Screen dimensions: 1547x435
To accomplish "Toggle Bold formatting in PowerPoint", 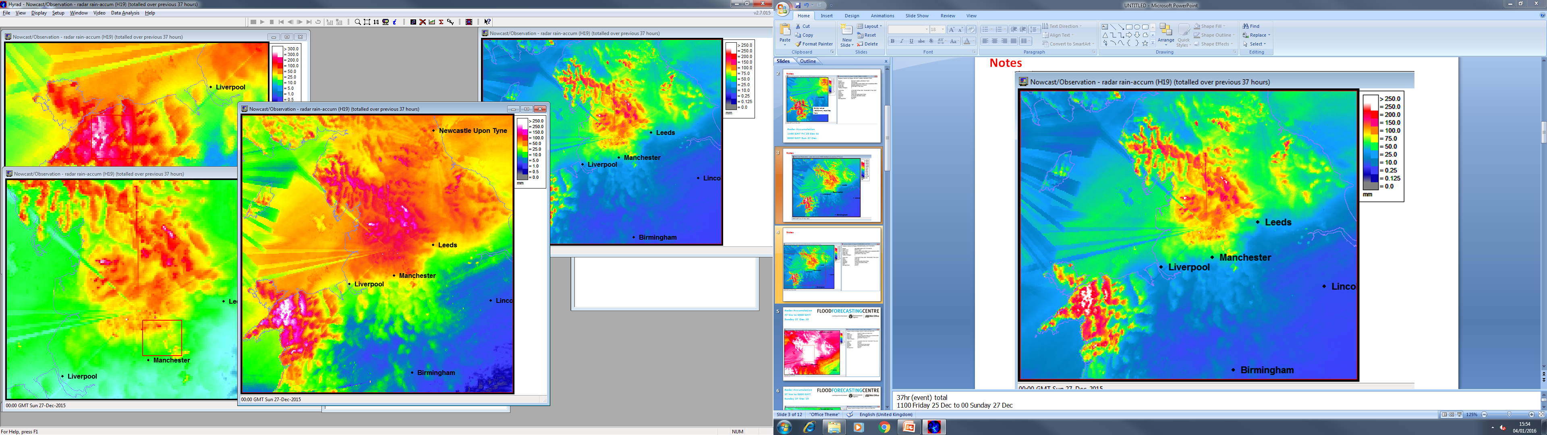I will tap(892, 41).
